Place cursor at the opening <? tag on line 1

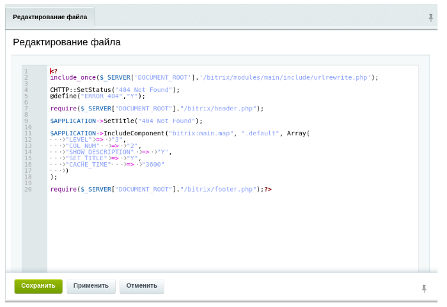(54, 71)
